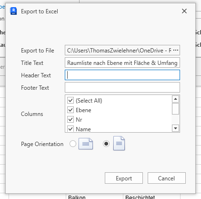Uncheck the (Select All) checkbox

coord(70,100)
